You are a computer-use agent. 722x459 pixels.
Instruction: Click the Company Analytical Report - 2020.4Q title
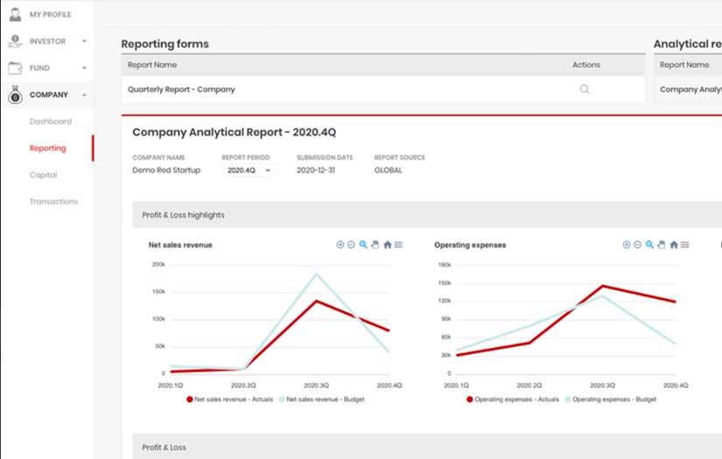(x=235, y=133)
